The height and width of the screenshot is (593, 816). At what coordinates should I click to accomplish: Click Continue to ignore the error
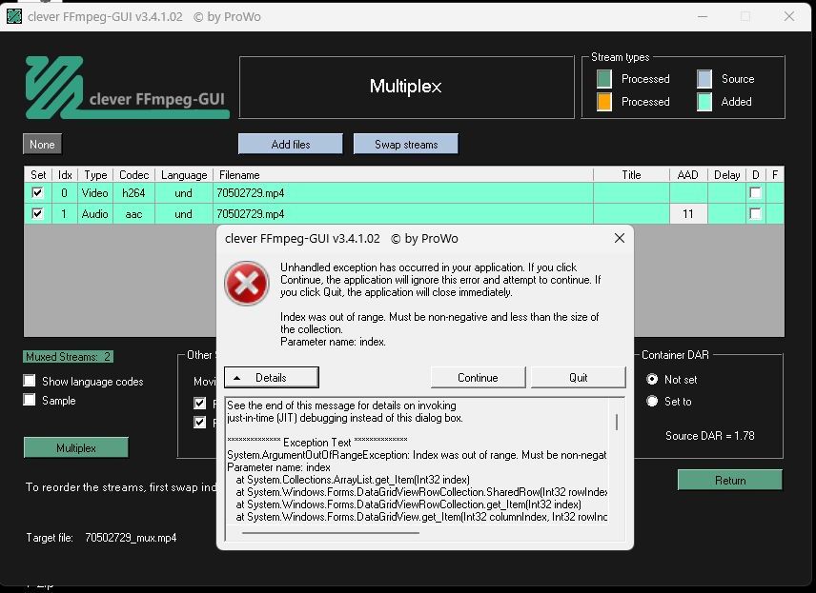pyautogui.click(x=478, y=377)
